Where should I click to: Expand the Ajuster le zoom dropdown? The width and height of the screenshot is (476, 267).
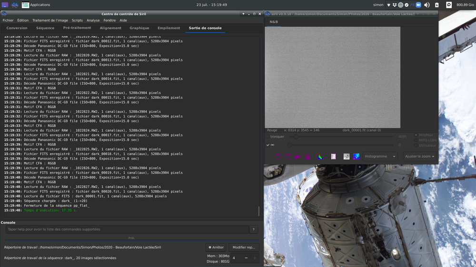[x=419, y=156]
